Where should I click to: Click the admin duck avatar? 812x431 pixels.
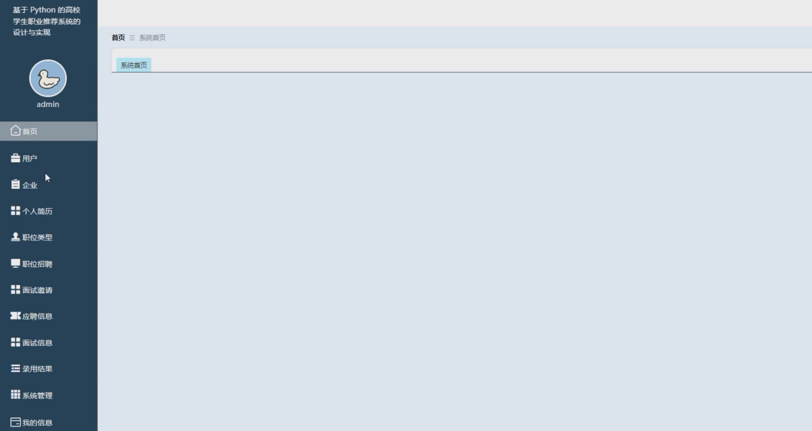click(x=48, y=78)
